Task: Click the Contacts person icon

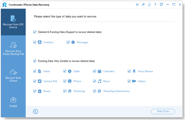Action: [x=40, y=42]
